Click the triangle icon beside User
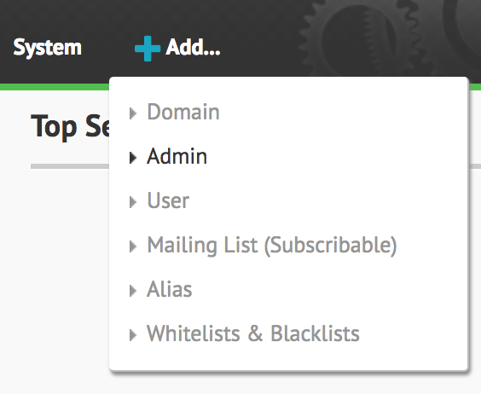This screenshot has width=481, height=394. pyautogui.click(x=133, y=202)
